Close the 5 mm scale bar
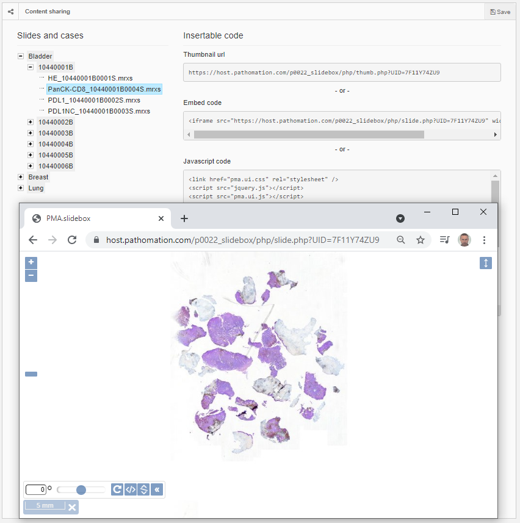This screenshot has width=520, height=523. click(72, 507)
